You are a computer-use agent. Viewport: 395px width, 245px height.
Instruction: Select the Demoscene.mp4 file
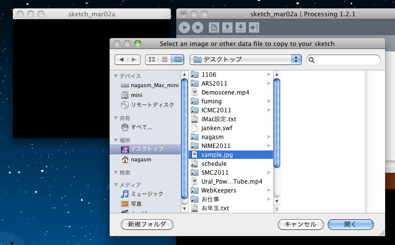point(231,93)
